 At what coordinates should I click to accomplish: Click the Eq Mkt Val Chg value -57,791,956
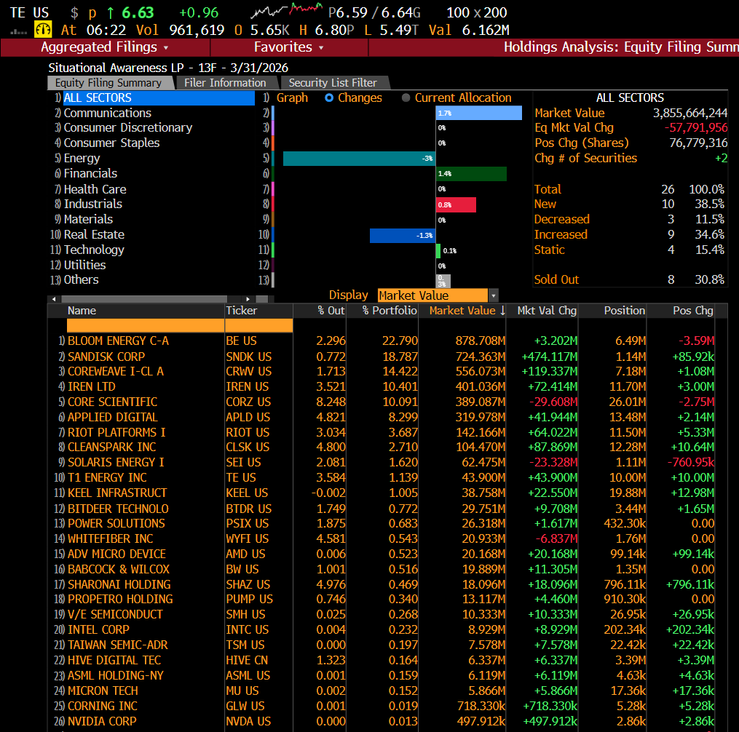point(695,127)
